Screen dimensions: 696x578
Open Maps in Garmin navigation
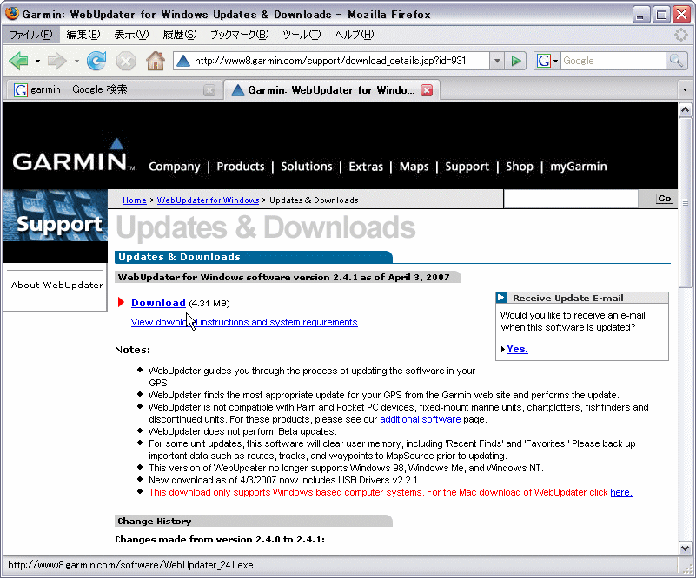[x=414, y=167]
